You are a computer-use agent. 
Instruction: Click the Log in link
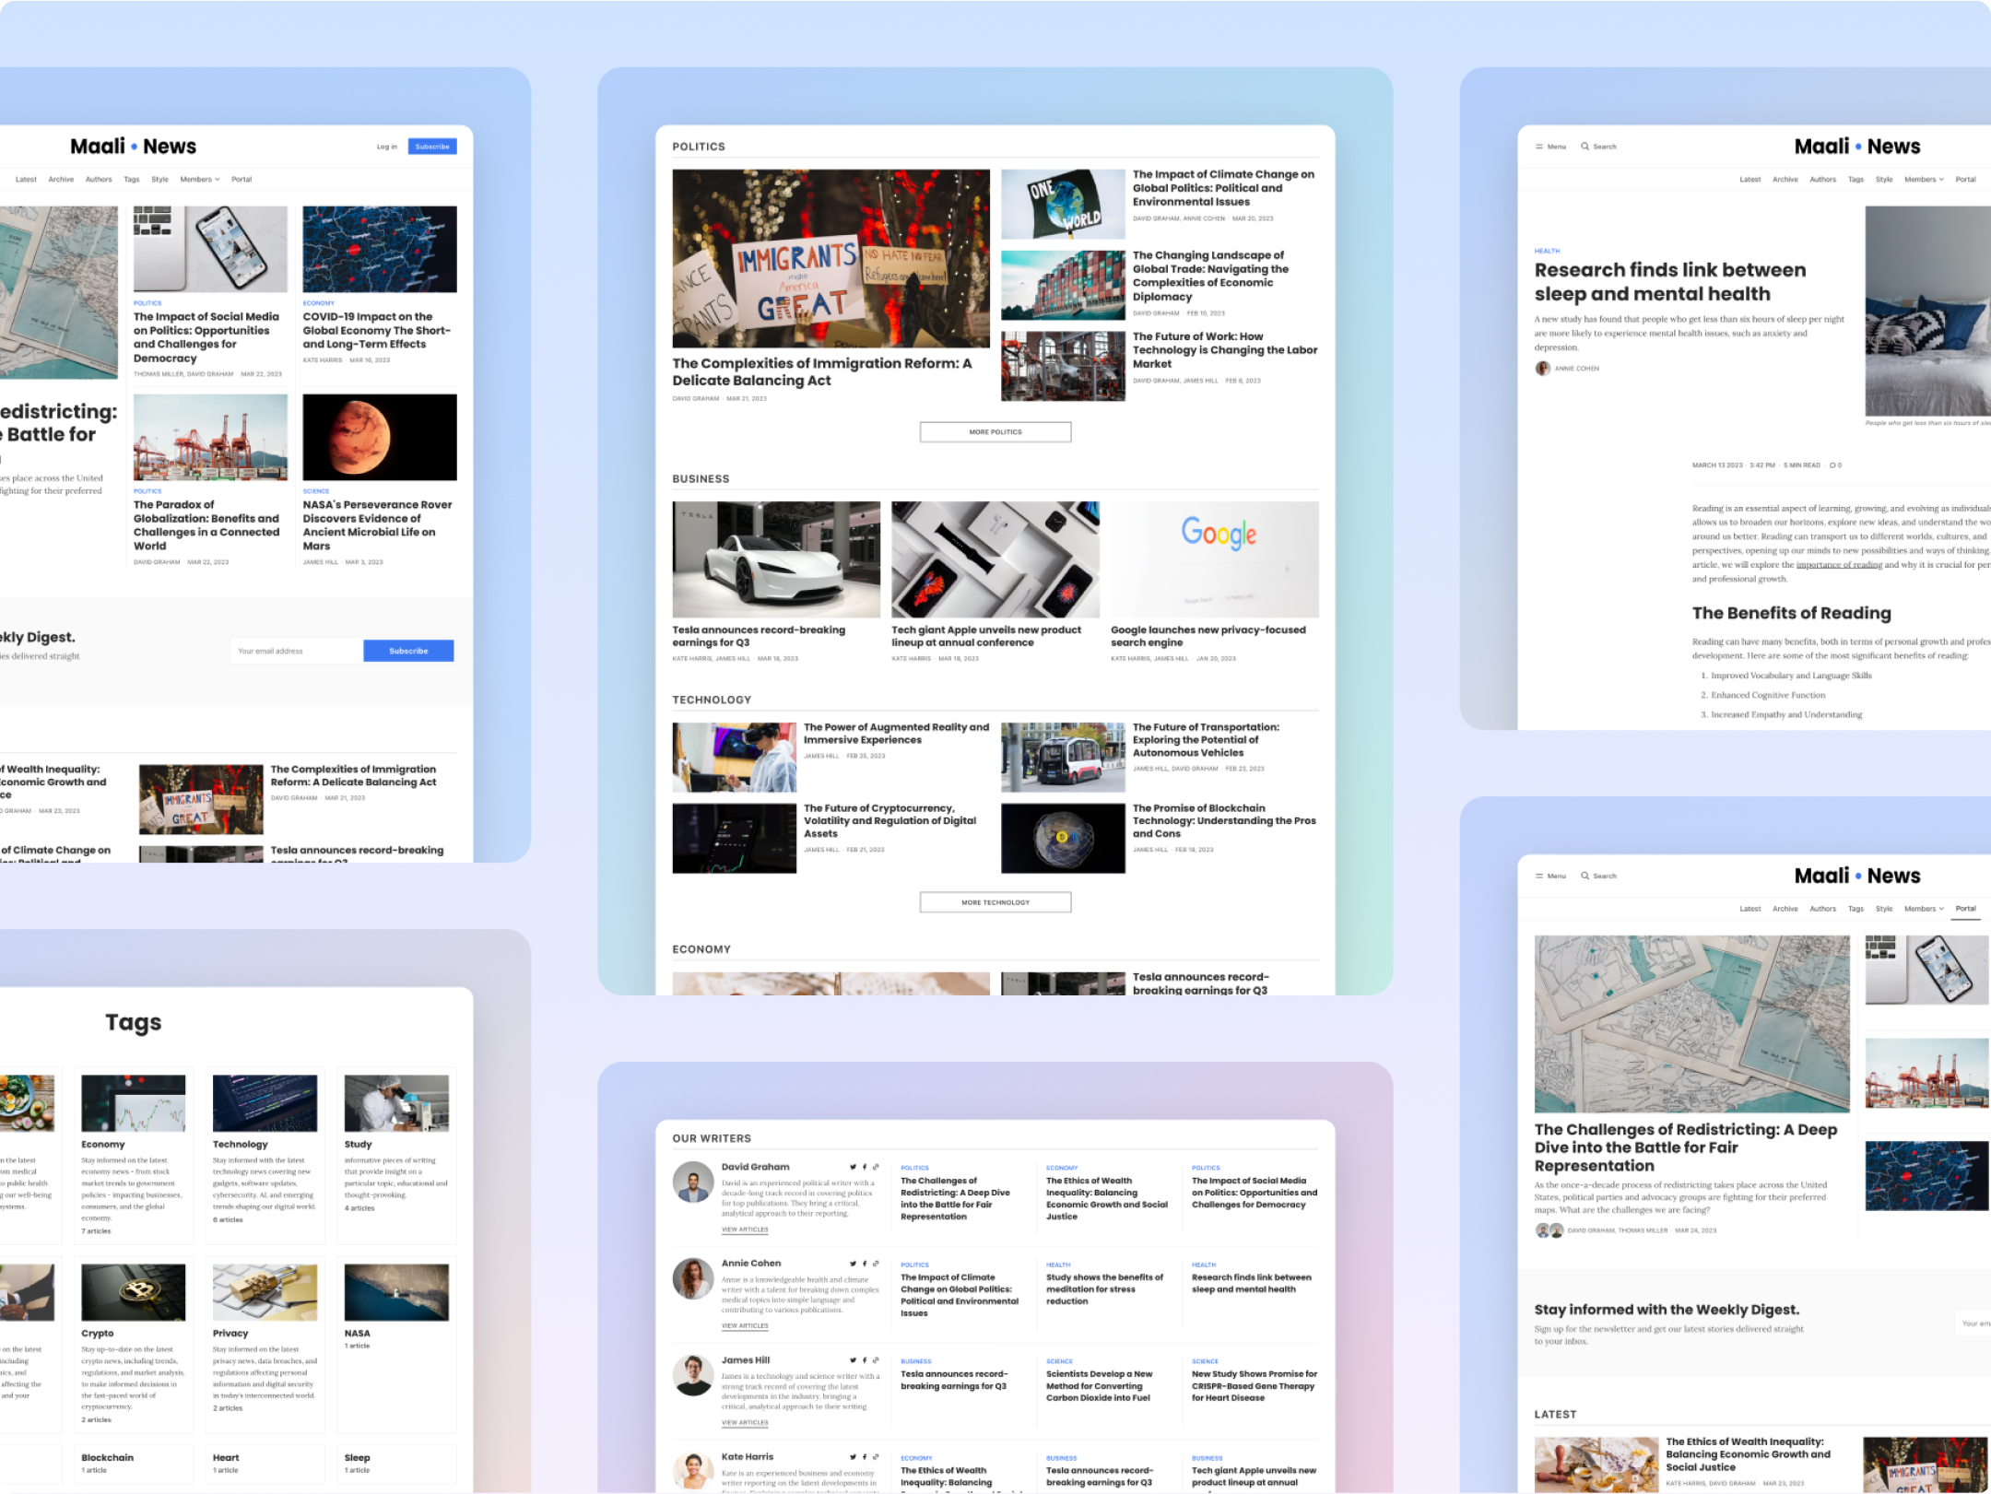[387, 147]
